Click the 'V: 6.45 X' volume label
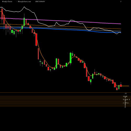The width and height of the screenshot is (131, 131). tap(126, 100)
